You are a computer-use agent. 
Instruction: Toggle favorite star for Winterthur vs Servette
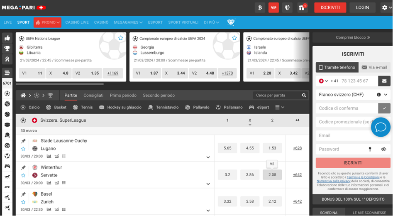point(23,175)
